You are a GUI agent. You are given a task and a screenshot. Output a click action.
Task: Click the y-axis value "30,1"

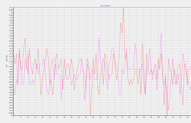pyautogui.click(x=11, y=111)
